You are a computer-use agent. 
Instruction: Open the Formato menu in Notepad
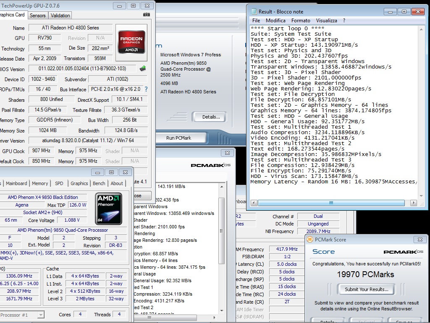pyautogui.click(x=301, y=21)
